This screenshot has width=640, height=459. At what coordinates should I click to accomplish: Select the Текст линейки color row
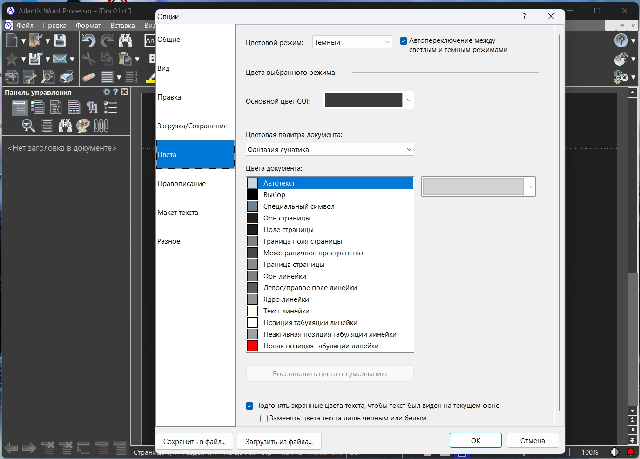click(330, 311)
